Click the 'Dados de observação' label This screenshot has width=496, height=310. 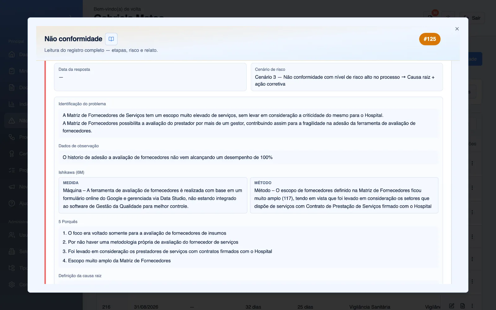(x=79, y=146)
